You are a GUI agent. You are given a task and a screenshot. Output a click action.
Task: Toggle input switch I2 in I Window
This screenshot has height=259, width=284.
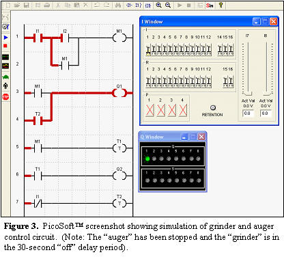pyautogui.click(x=154, y=50)
